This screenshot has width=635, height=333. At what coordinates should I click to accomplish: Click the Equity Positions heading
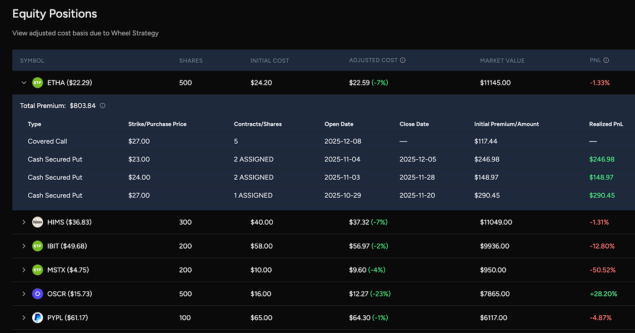click(x=54, y=13)
